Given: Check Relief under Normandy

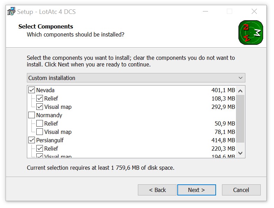Looking at the screenshot, I should click(40, 123).
